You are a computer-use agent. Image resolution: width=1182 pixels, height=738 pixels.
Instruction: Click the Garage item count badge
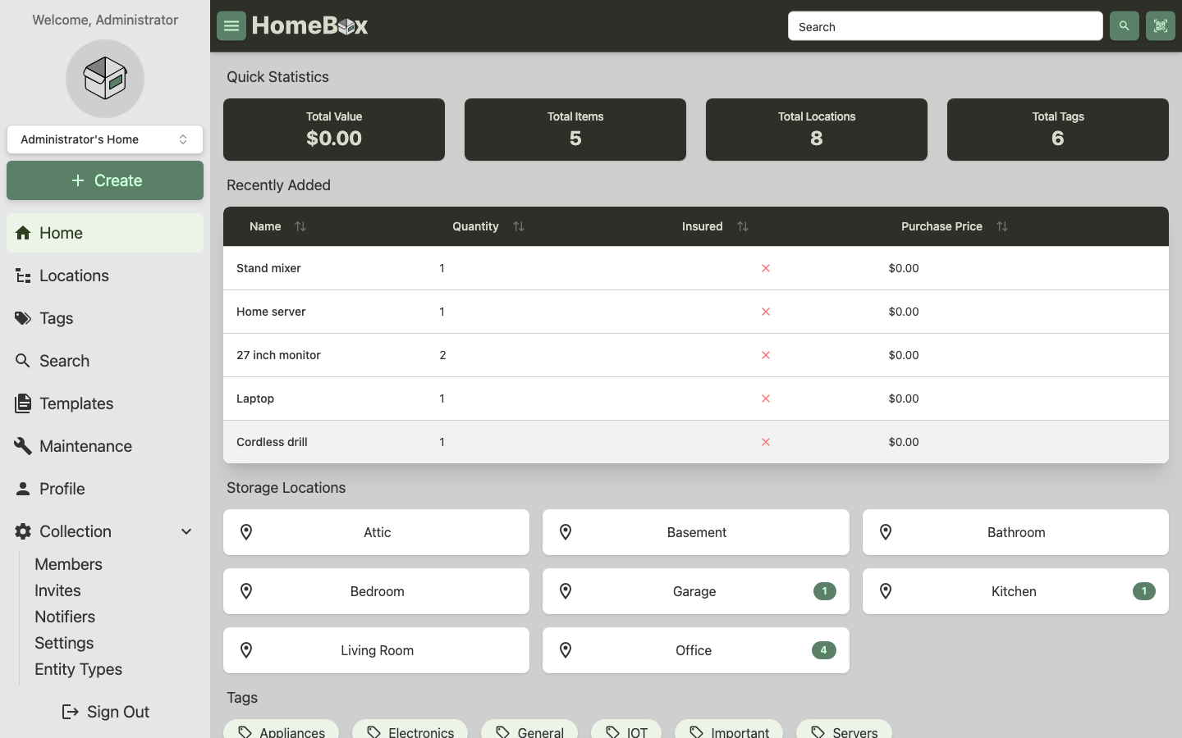click(x=825, y=591)
